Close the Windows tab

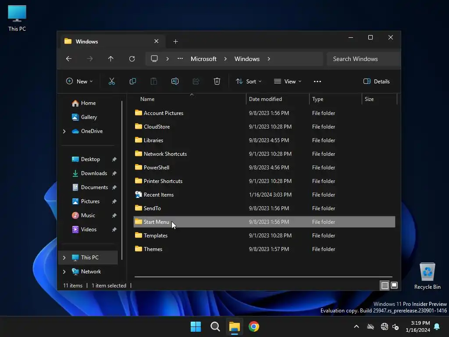click(157, 41)
